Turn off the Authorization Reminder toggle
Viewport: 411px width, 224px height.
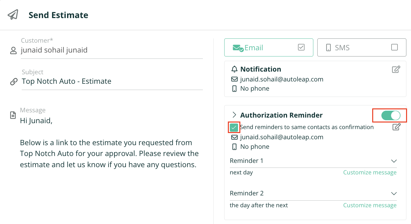(391, 115)
